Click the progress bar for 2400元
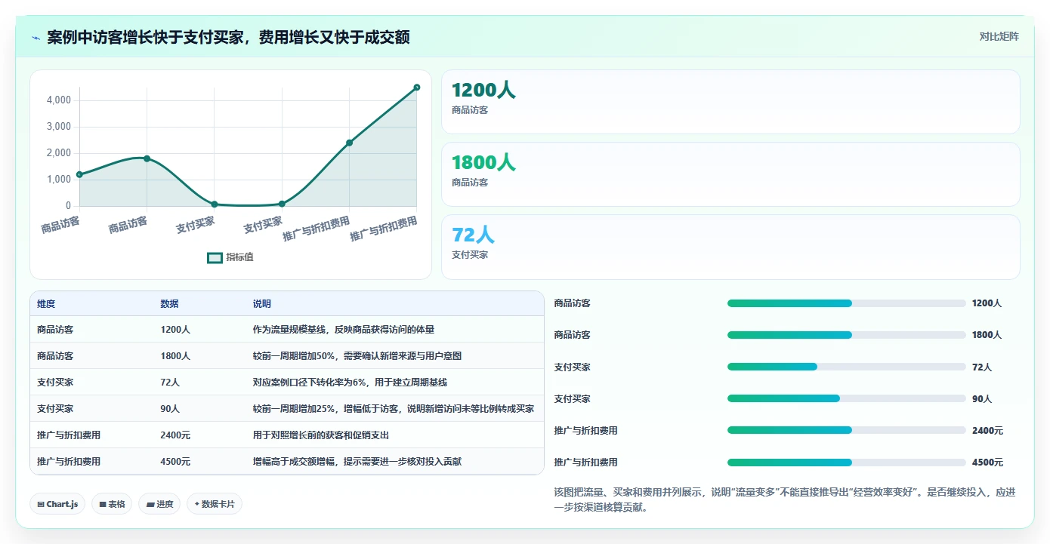The width and height of the screenshot is (1050, 544). click(x=846, y=430)
